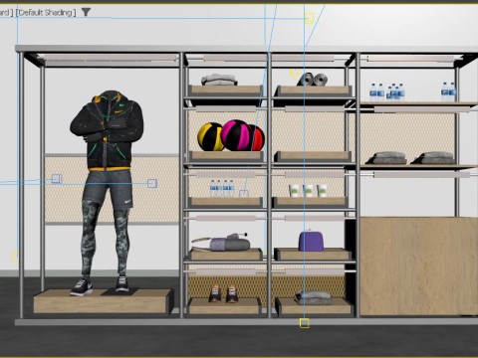
Task: Select the blue helper gizmo right of the mannequin shorts
Action: pos(152,183)
